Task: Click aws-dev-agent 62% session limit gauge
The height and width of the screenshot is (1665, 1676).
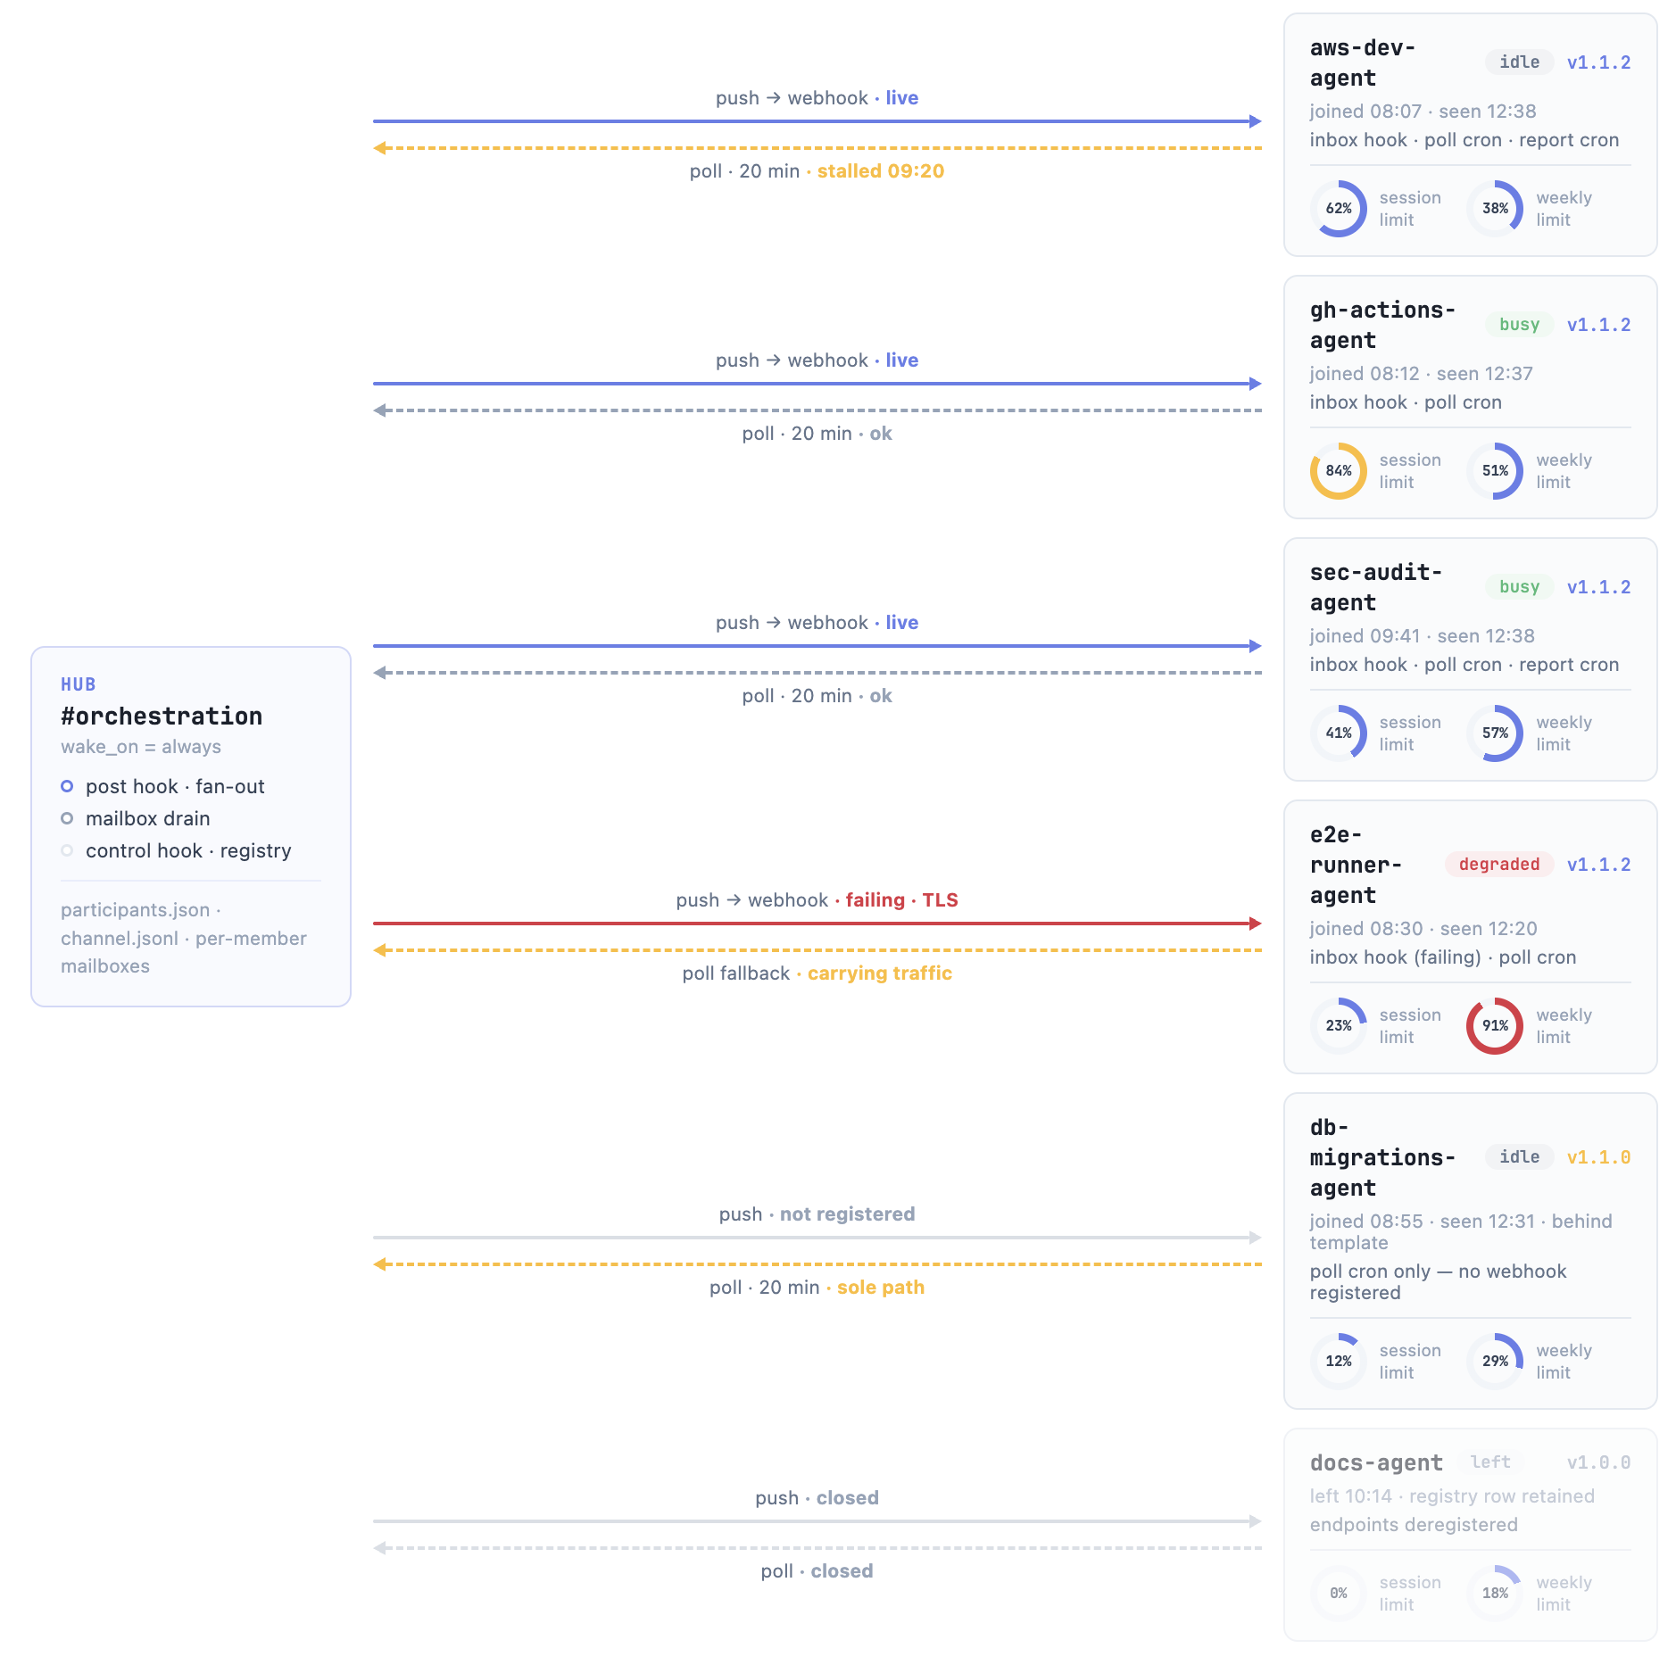Action: [1338, 209]
